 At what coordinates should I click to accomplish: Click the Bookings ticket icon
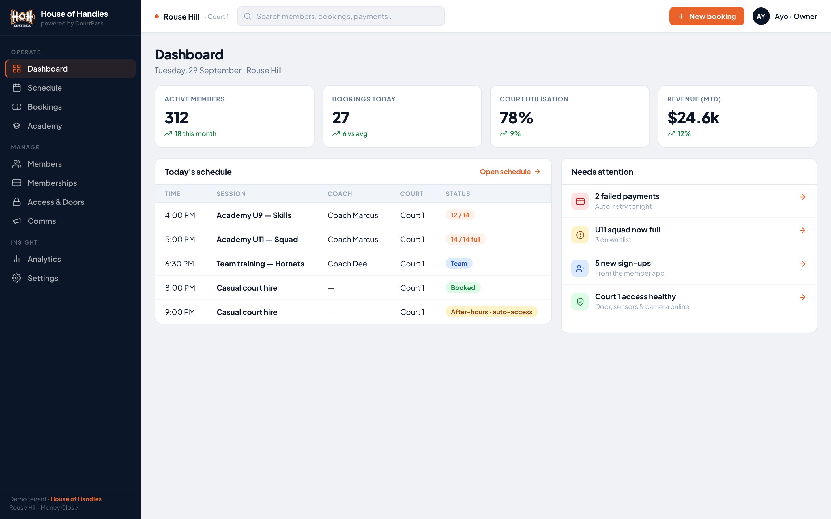point(17,107)
